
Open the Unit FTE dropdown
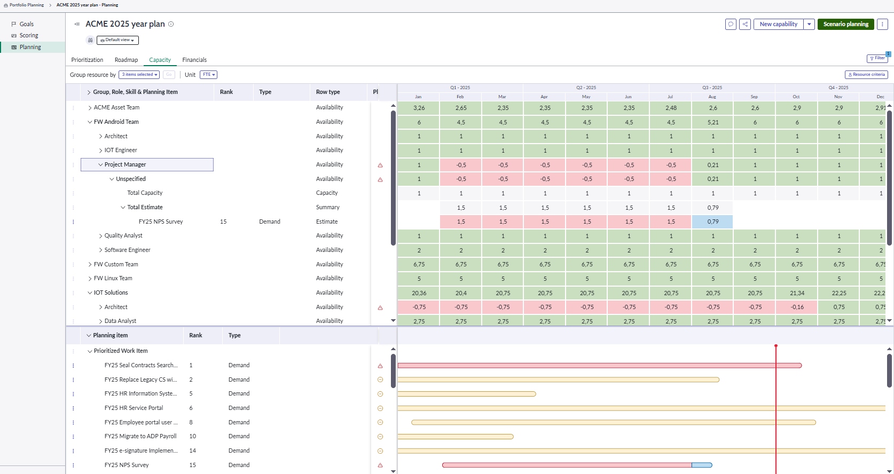coord(208,75)
